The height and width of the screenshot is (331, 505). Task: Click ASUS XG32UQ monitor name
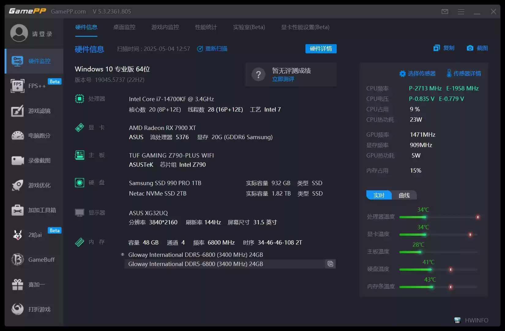click(148, 213)
